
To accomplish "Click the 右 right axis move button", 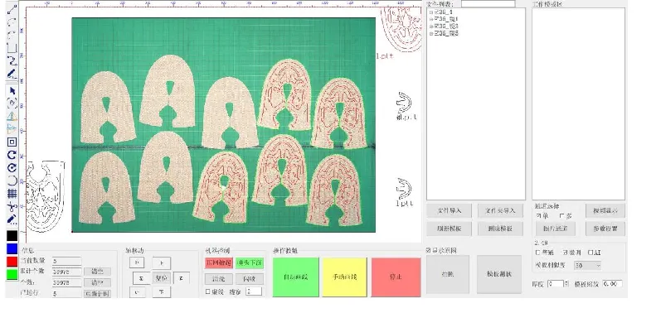I will [182, 277].
